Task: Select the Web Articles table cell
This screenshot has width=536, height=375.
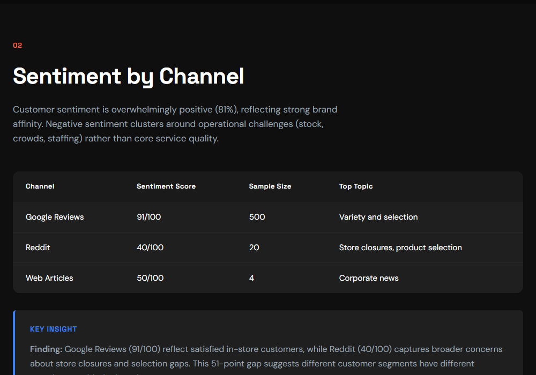Action: [x=49, y=278]
